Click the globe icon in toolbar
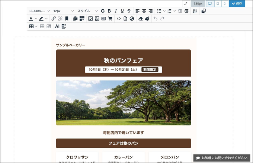 click(132, 19)
